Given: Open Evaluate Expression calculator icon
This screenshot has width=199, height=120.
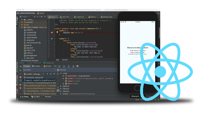Looking at the screenshot, I should point(77,66).
